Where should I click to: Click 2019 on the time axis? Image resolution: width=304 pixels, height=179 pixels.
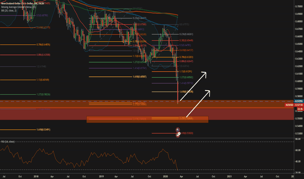(101, 176)
